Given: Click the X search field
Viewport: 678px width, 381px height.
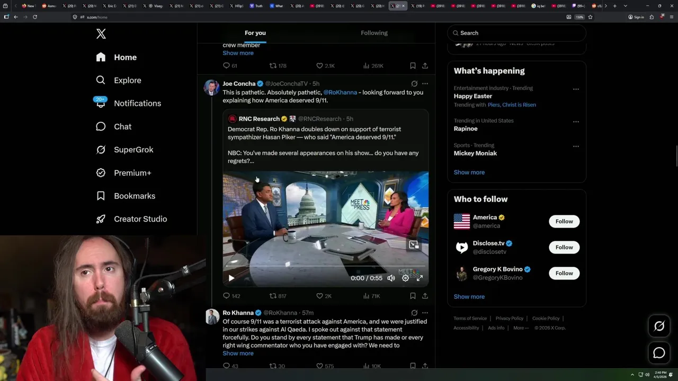Looking at the screenshot, I should coord(516,33).
